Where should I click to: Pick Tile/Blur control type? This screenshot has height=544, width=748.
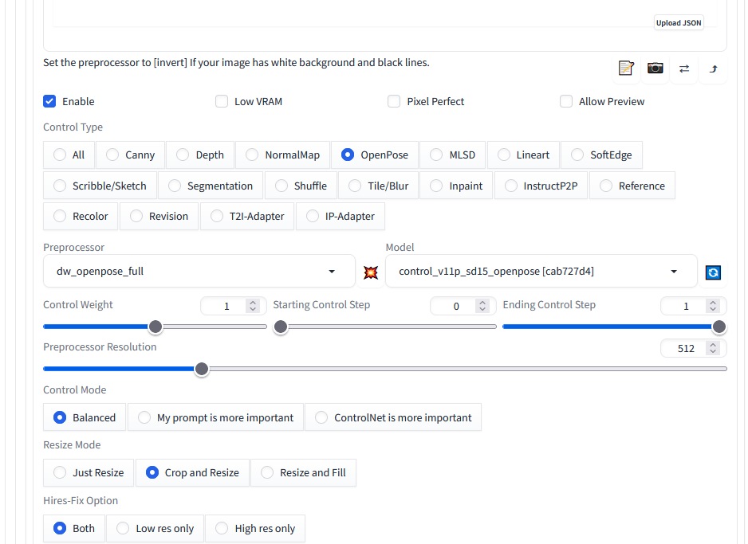pos(378,186)
